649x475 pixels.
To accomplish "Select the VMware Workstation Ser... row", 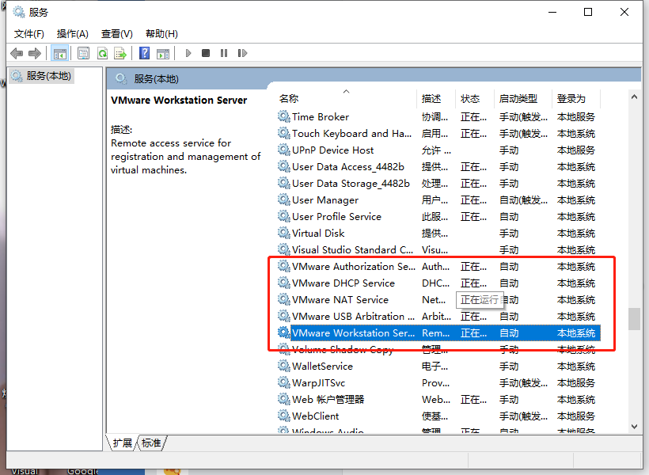I will tap(438, 333).
